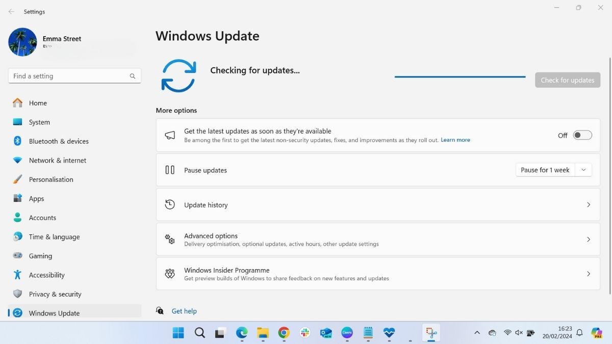Image resolution: width=612 pixels, height=344 pixels.
Task: Click the Gaming controller icon in sidebar
Action: pos(18,255)
